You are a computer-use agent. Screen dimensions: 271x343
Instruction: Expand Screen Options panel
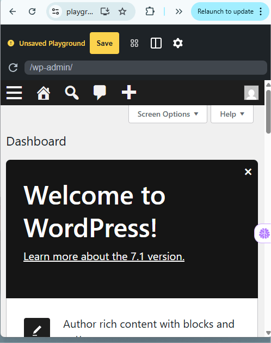(x=168, y=114)
